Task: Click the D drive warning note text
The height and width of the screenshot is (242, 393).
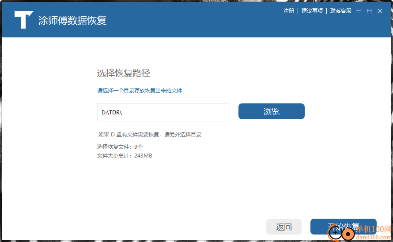Action: point(150,135)
